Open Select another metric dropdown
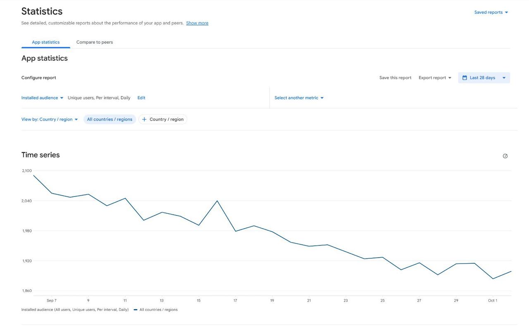Image resolution: width=529 pixels, height=331 pixels. point(299,98)
